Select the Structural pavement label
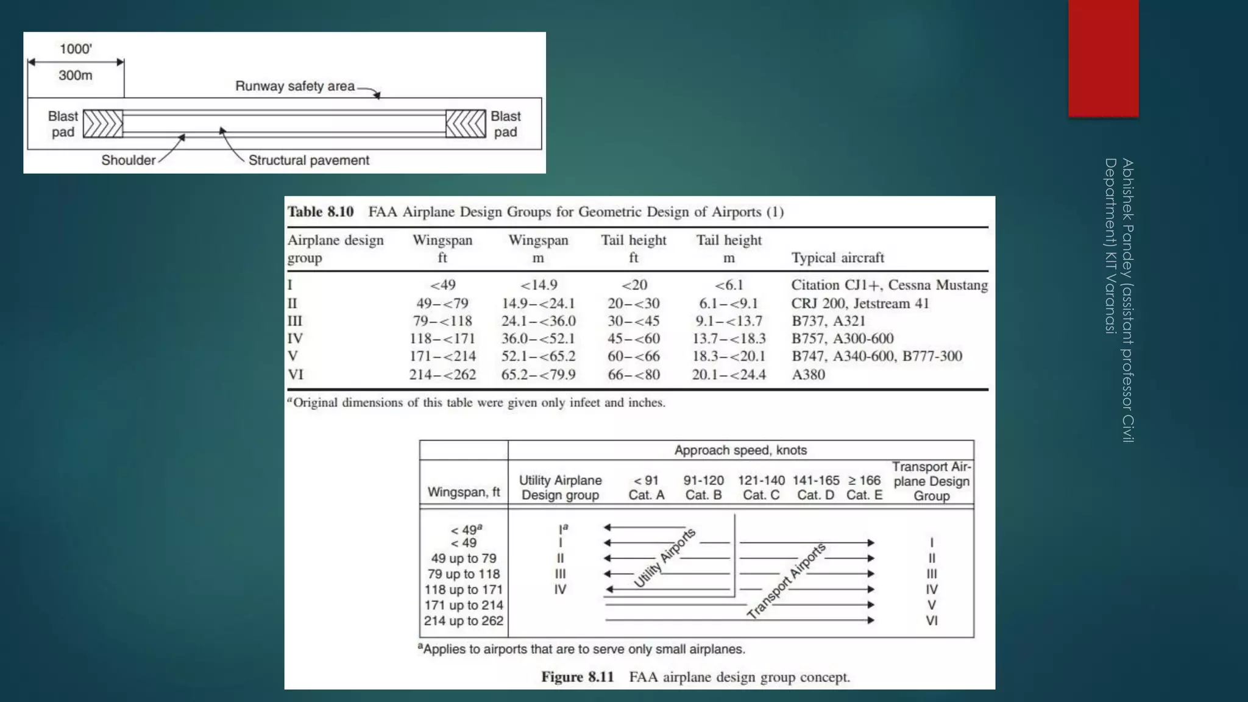The image size is (1248, 702). point(308,160)
